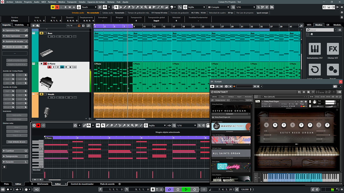Expand the Cuantizar section
The image size is (344, 193).
(x=15, y=151)
